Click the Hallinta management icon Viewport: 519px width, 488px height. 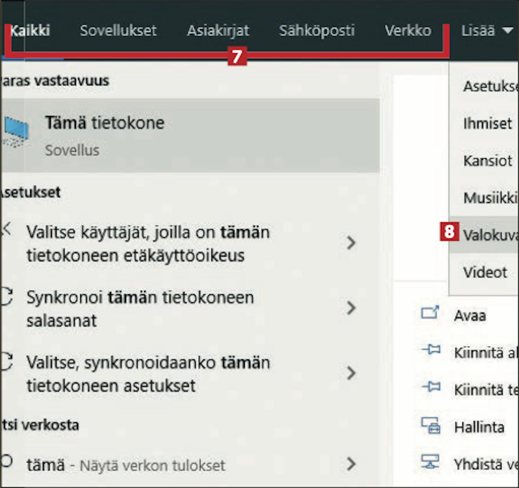(x=430, y=425)
